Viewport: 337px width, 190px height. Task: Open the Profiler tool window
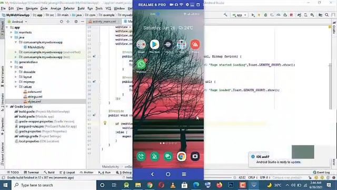click(86, 173)
